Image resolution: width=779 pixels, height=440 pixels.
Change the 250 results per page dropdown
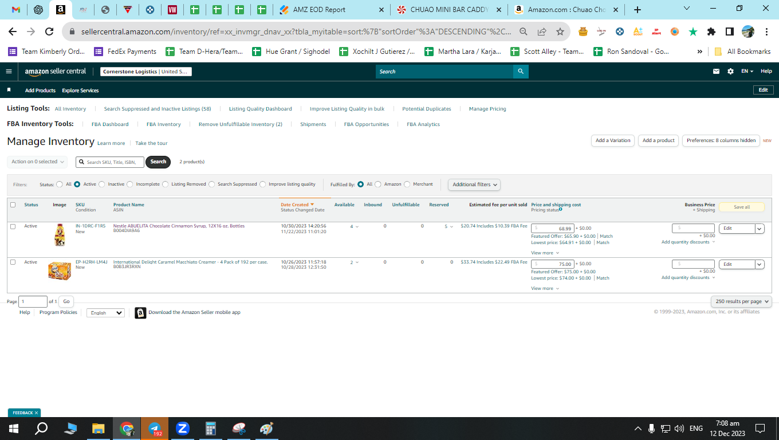[741, 301]
